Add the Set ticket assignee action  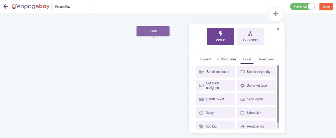[x=215, y=86]
